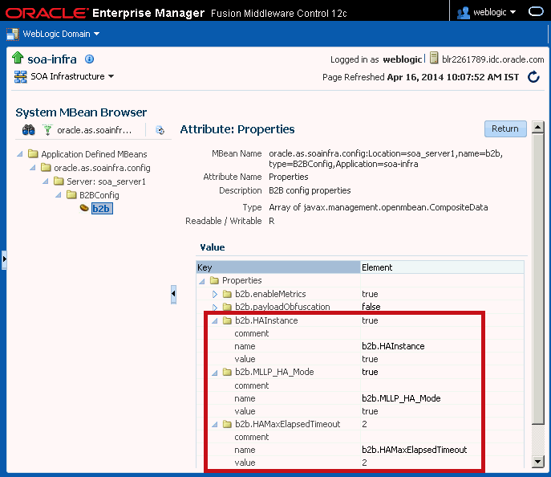Show soa-infra information icon
The image size is (551, 477).
click(x=89, y=59)
